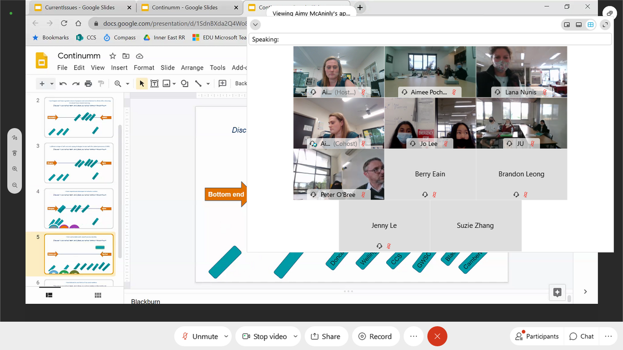Open audio options next to Unmute

pos(226,337)
